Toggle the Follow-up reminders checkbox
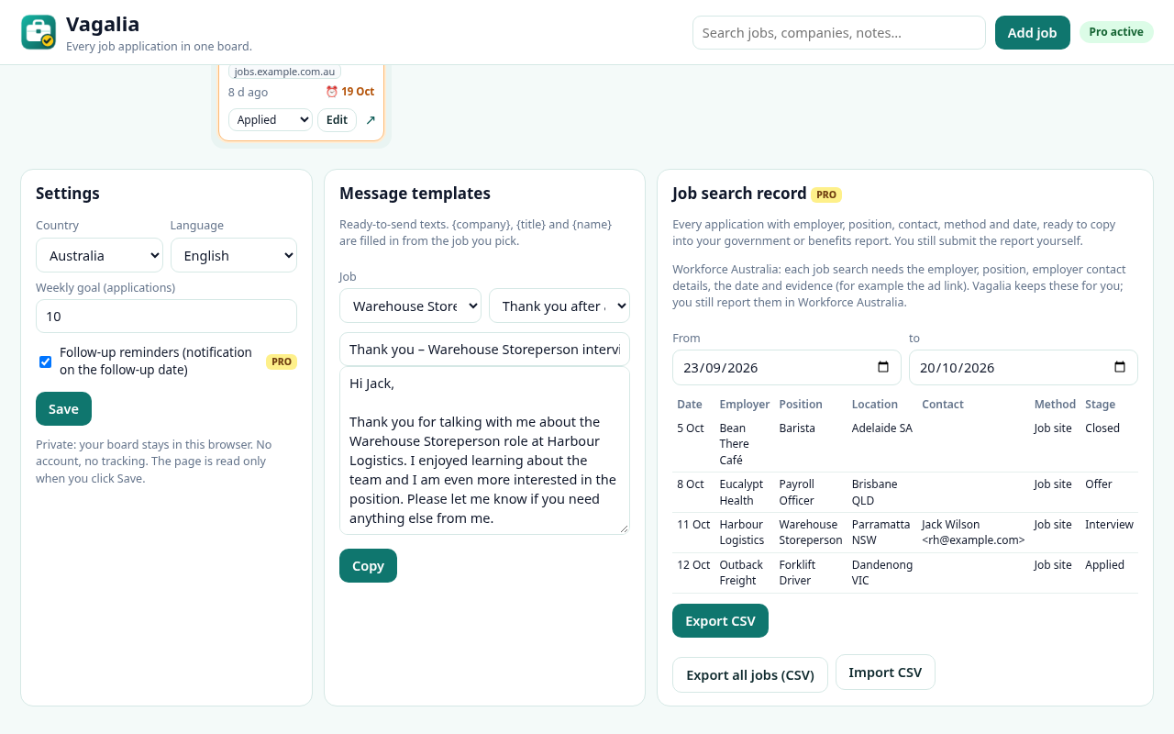Screen dimensions: 1174x734 tap(45, 361)
